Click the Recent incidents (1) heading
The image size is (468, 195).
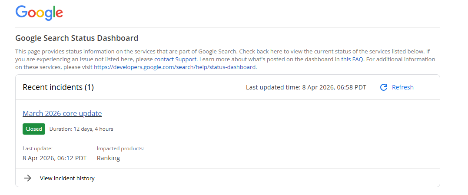coord(58,87)
